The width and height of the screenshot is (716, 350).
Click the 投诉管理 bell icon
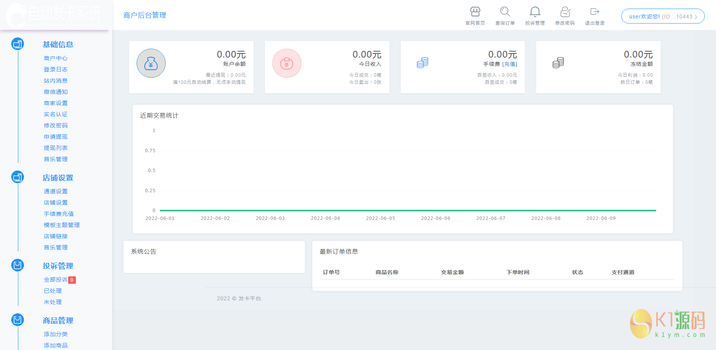tap(535, 12)
